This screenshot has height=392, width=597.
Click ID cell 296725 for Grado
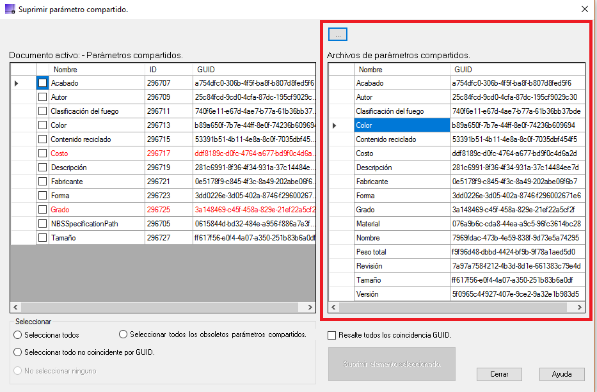169,210
